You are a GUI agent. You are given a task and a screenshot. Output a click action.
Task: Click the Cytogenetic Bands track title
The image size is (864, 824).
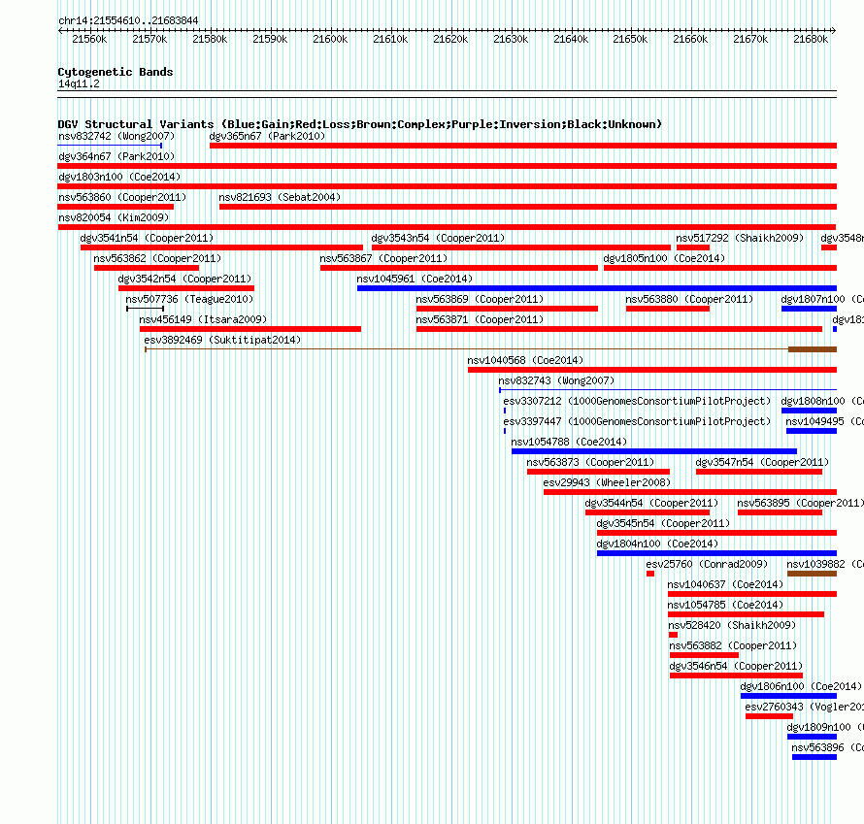pos(116,72)
